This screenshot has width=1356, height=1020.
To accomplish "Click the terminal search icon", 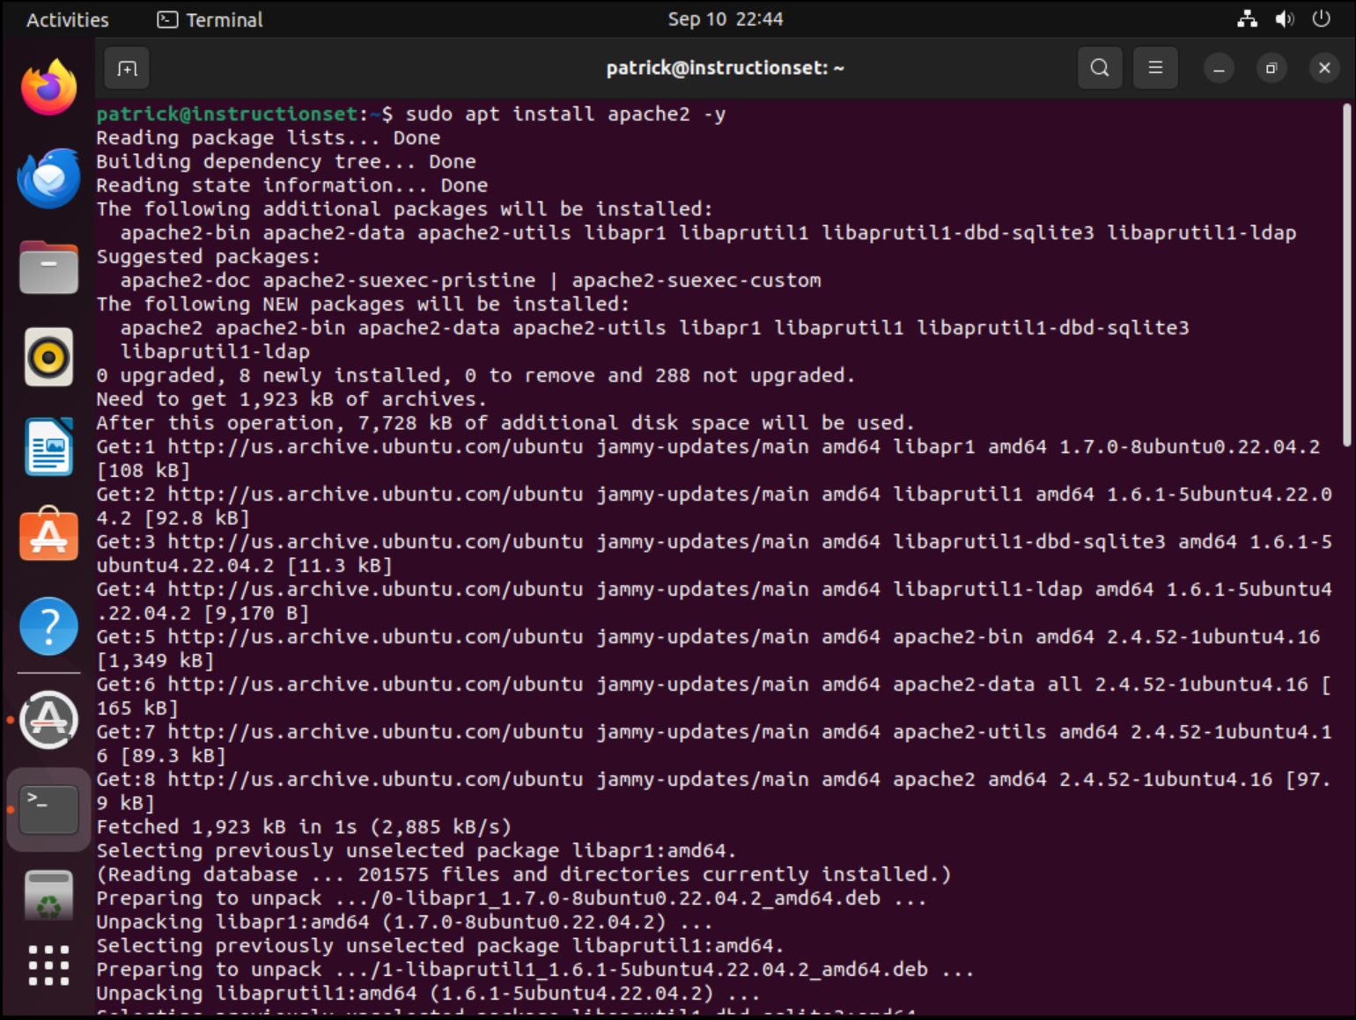I will 1099,68.
